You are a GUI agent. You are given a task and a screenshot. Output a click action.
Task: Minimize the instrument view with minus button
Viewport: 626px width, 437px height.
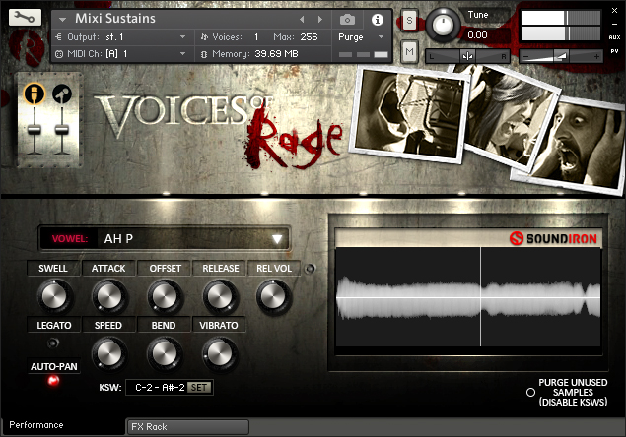tap(614, 25)
